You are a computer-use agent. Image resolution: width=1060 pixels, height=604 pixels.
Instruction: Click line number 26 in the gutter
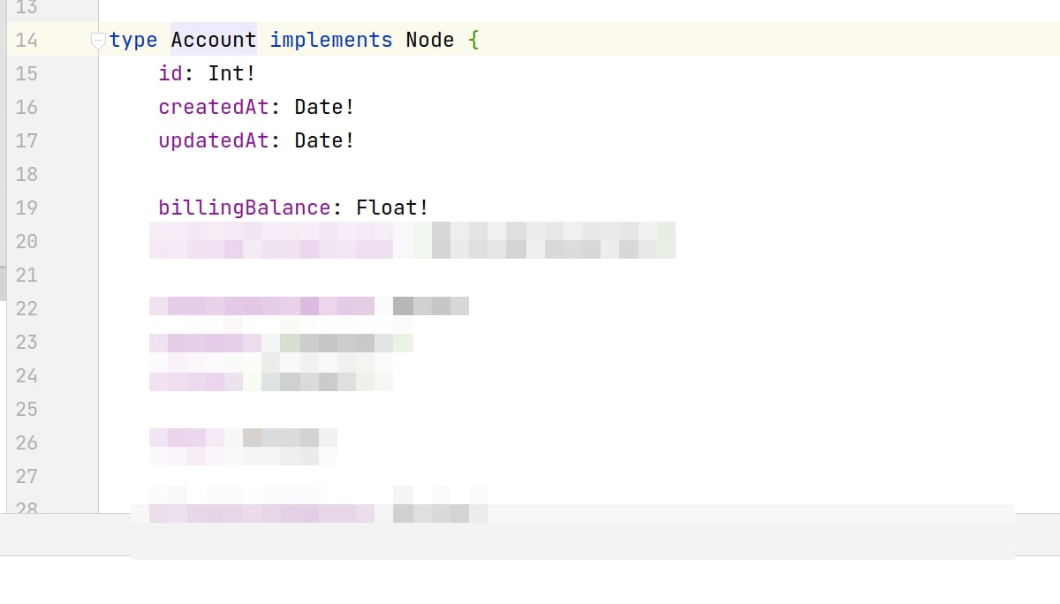(27, 442)
